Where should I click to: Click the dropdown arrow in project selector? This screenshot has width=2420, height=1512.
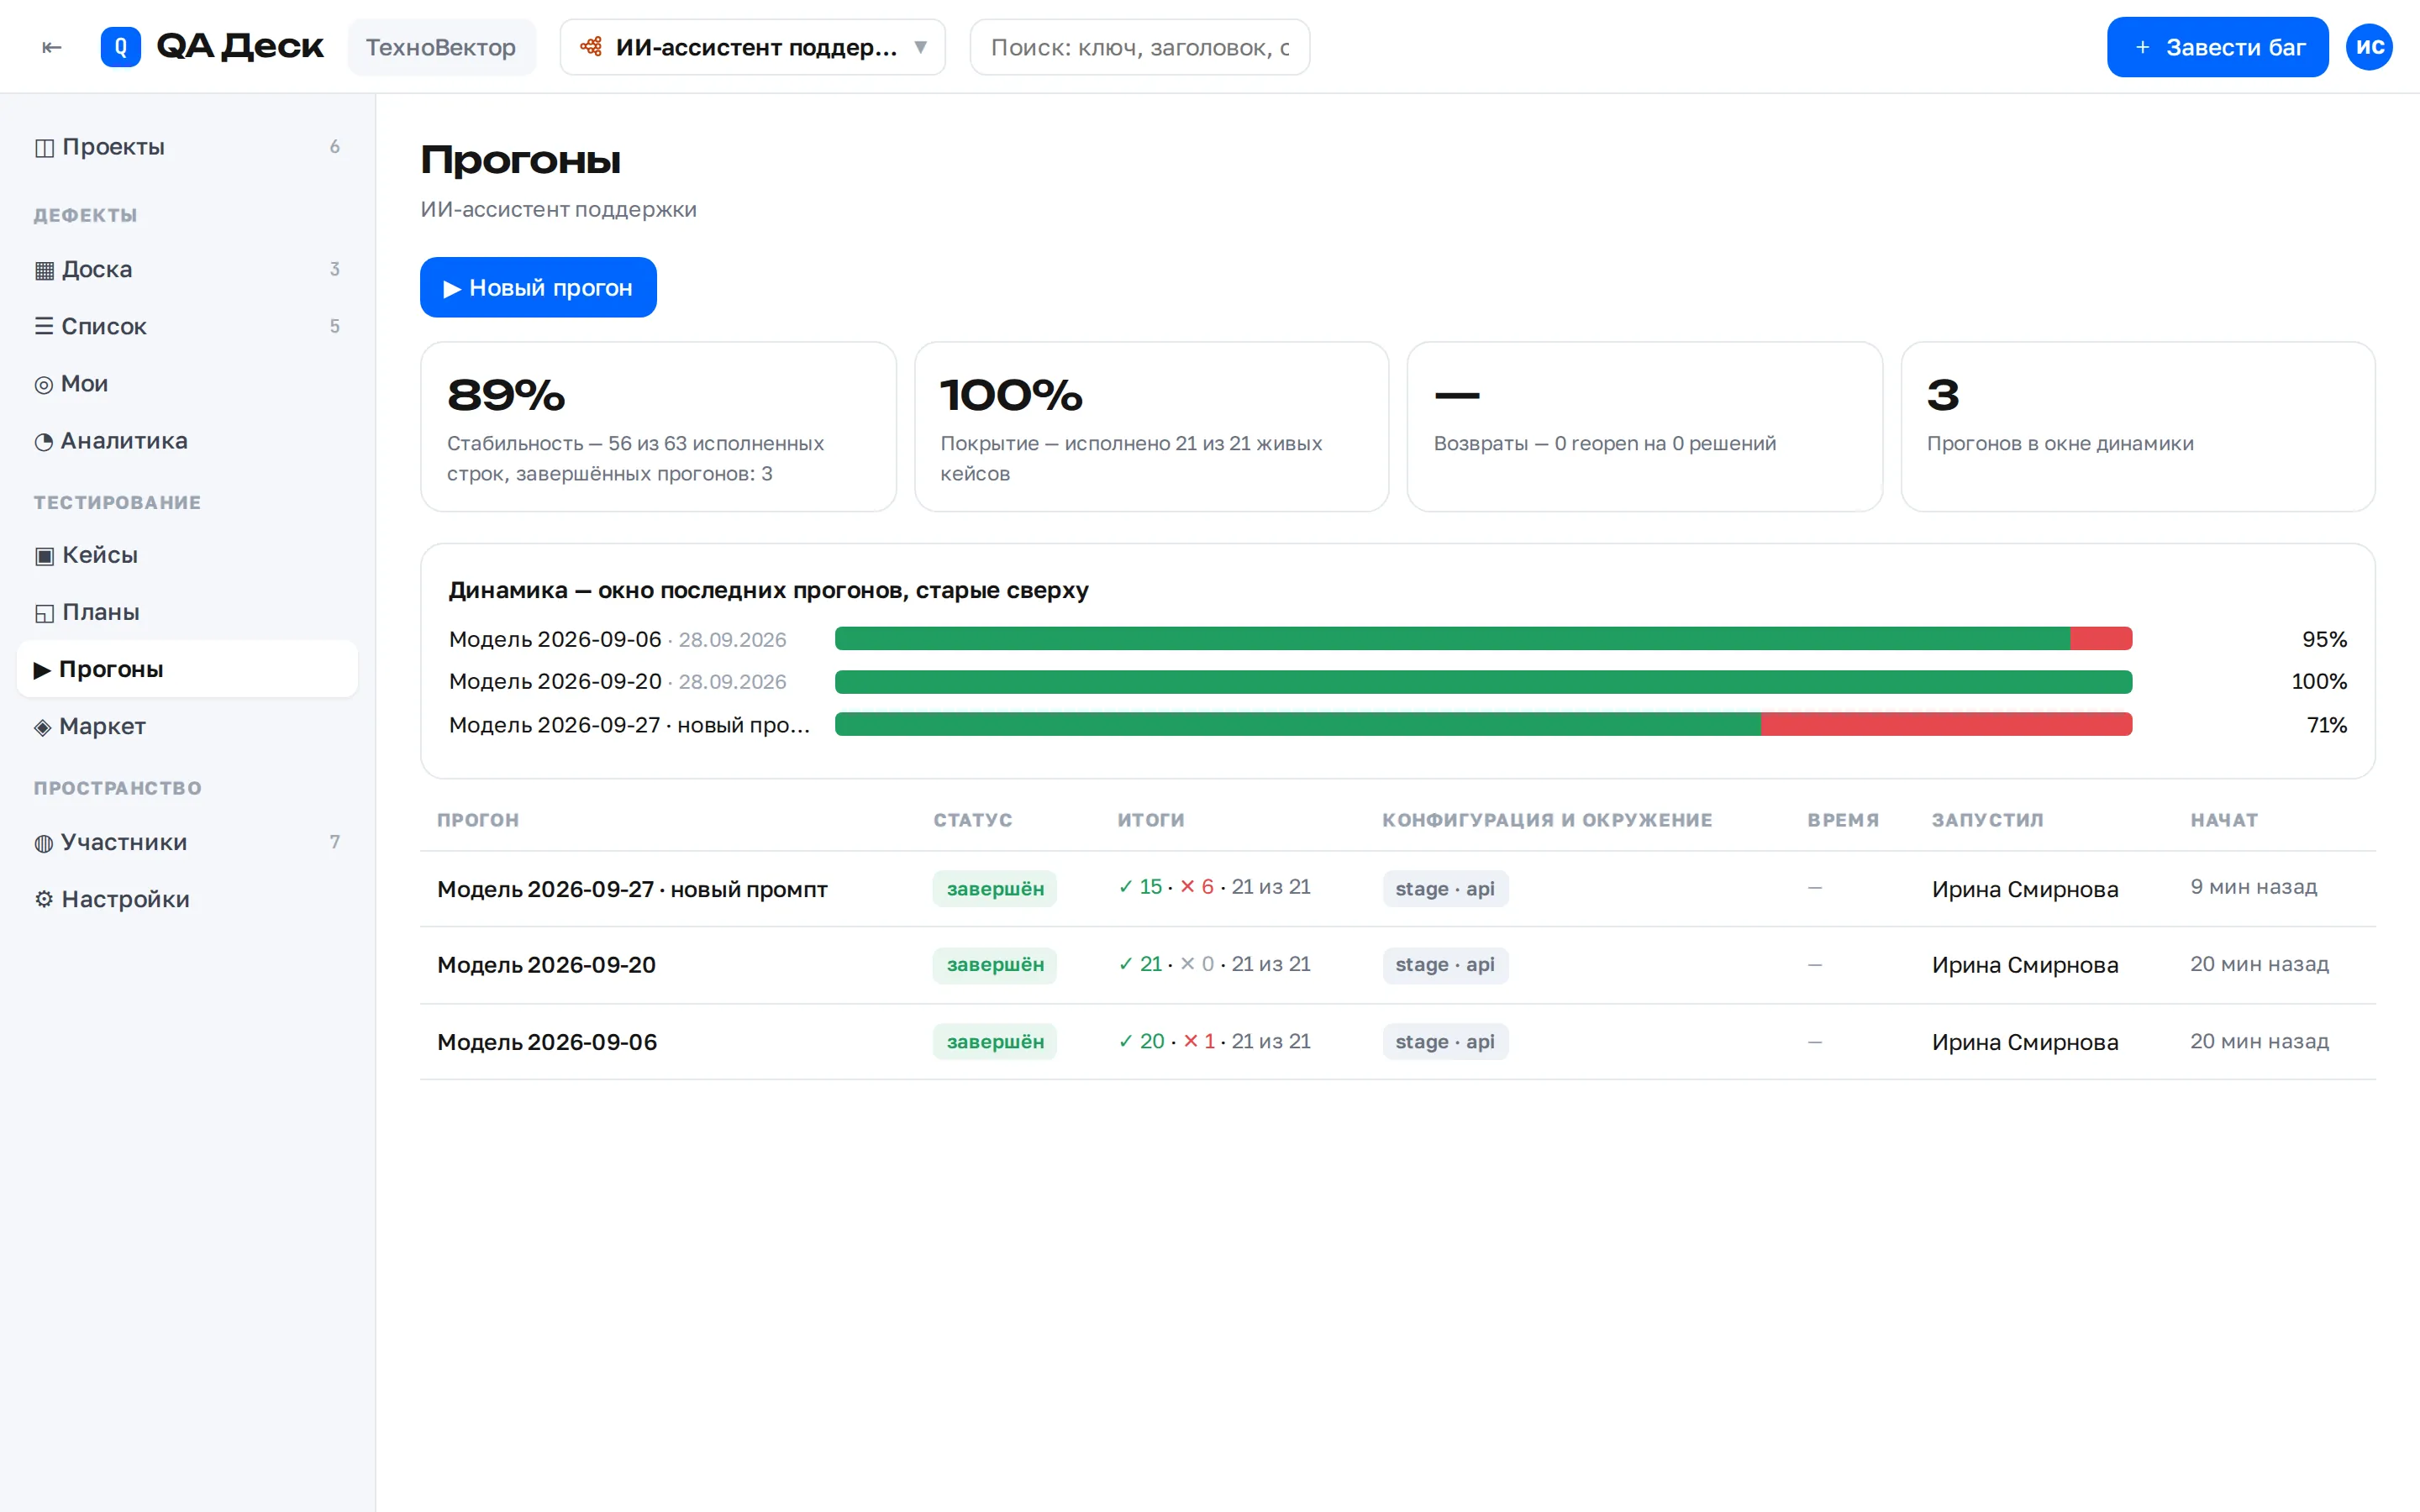[x=920, y=47]
